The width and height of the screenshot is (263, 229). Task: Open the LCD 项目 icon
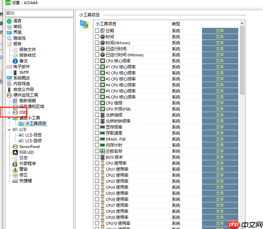(x=21, y=135)
